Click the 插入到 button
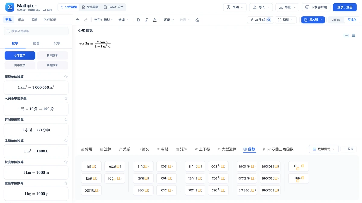The width and height of the screenshot is (362, 203). coord(313,20)
